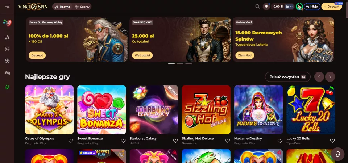Click the Weź udział banner button
The width and height of the screenshot is (348, 163).
coord(142,55)
